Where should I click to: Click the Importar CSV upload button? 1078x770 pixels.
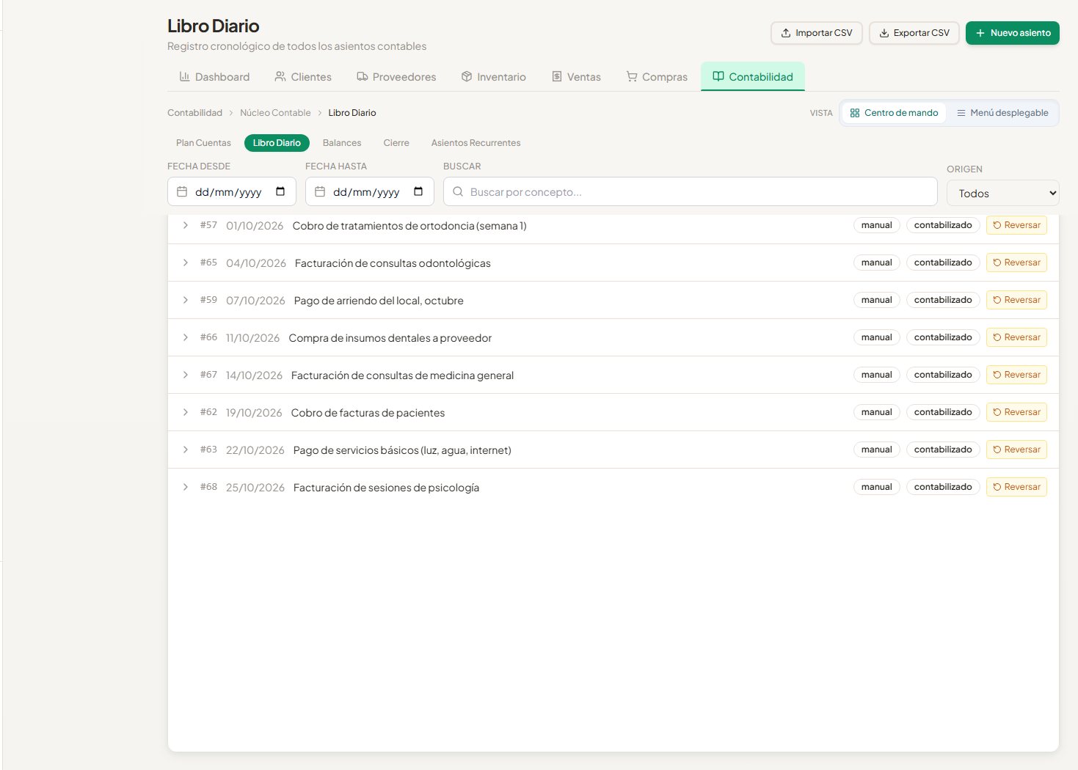pos(816,33)
